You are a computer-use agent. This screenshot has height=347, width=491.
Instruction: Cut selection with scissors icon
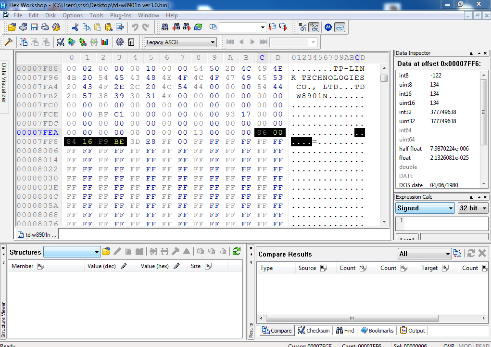point(75,27)
